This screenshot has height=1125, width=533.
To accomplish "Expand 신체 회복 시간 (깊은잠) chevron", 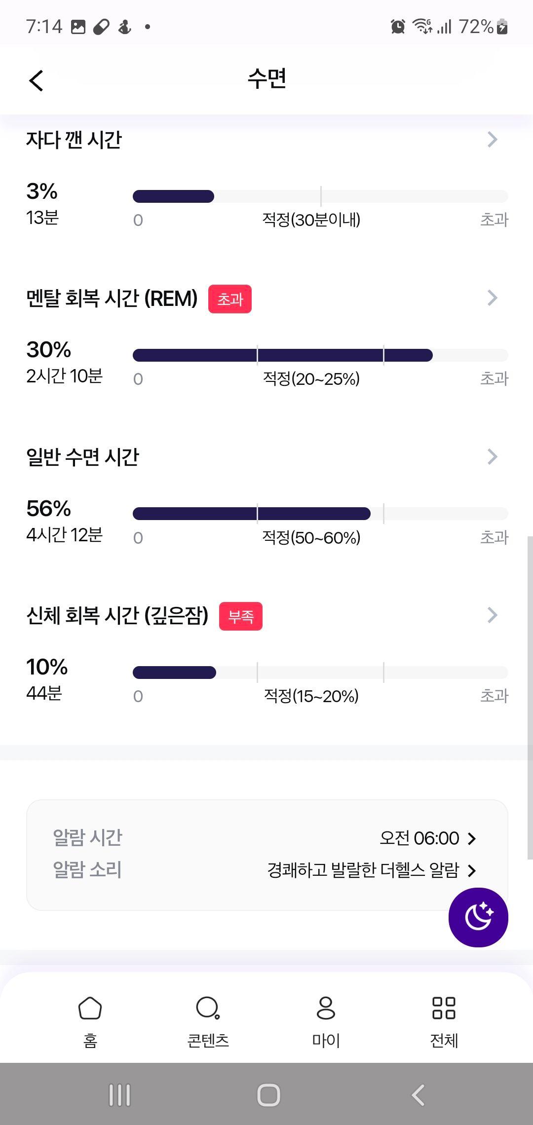I will pyautogui.click(x=492, y=615).
